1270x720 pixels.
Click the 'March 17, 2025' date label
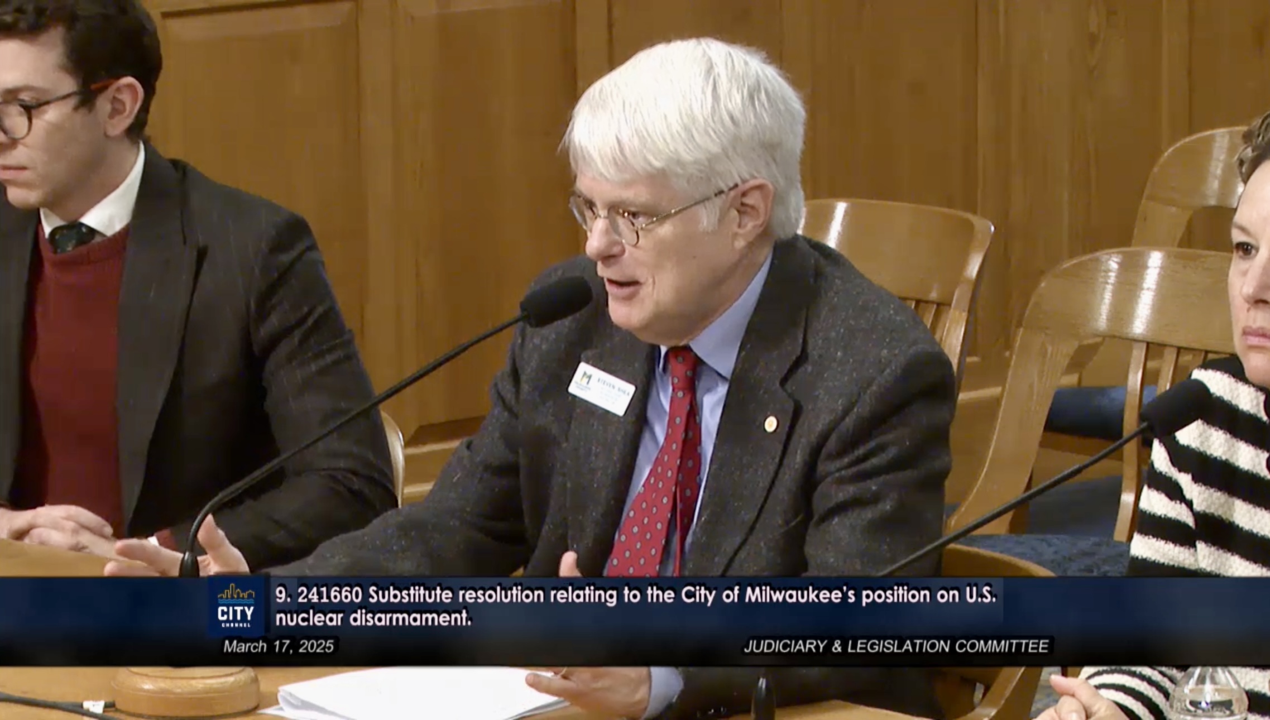click(279, 646)
